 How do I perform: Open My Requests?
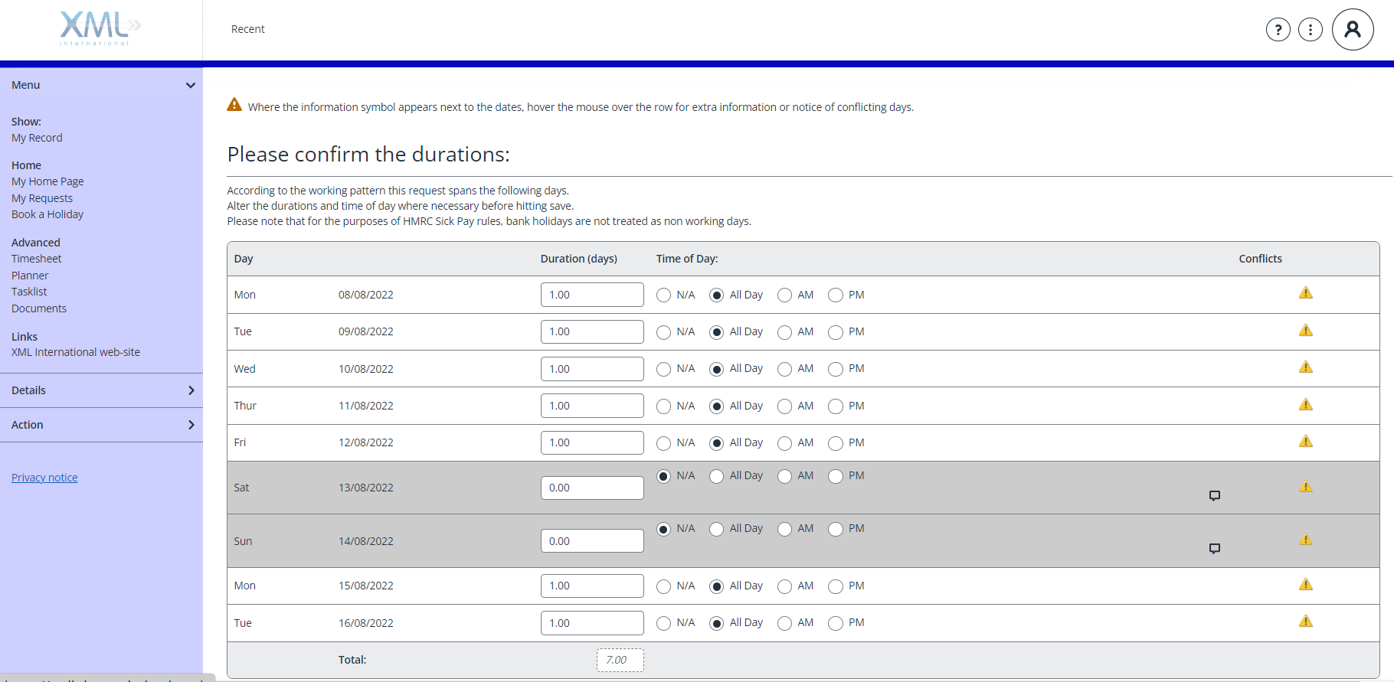pos(42,198)
